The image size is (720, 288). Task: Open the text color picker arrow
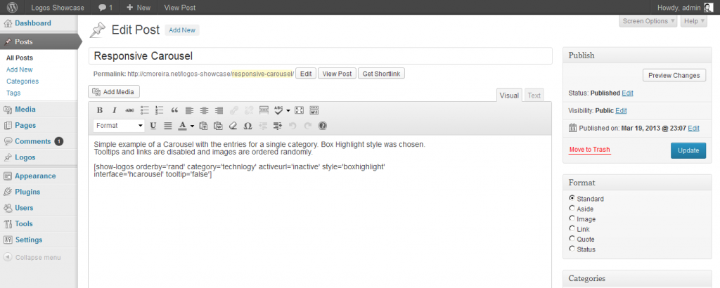click(x=192, y=126)
